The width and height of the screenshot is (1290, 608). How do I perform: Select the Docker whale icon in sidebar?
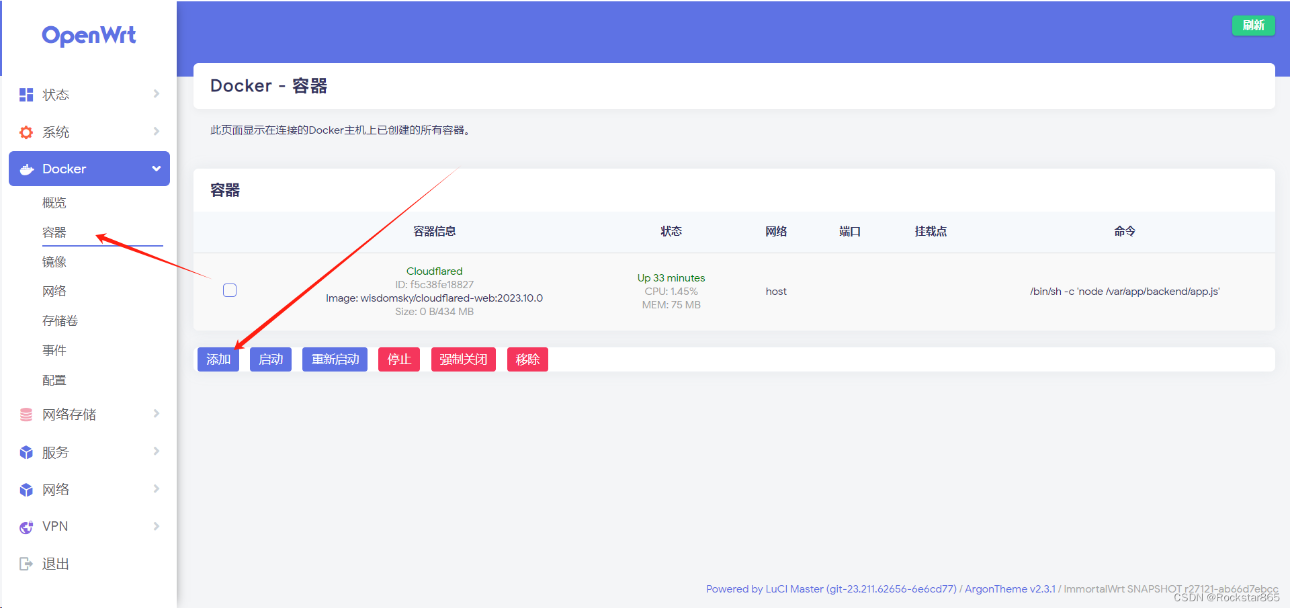[26, 169]
